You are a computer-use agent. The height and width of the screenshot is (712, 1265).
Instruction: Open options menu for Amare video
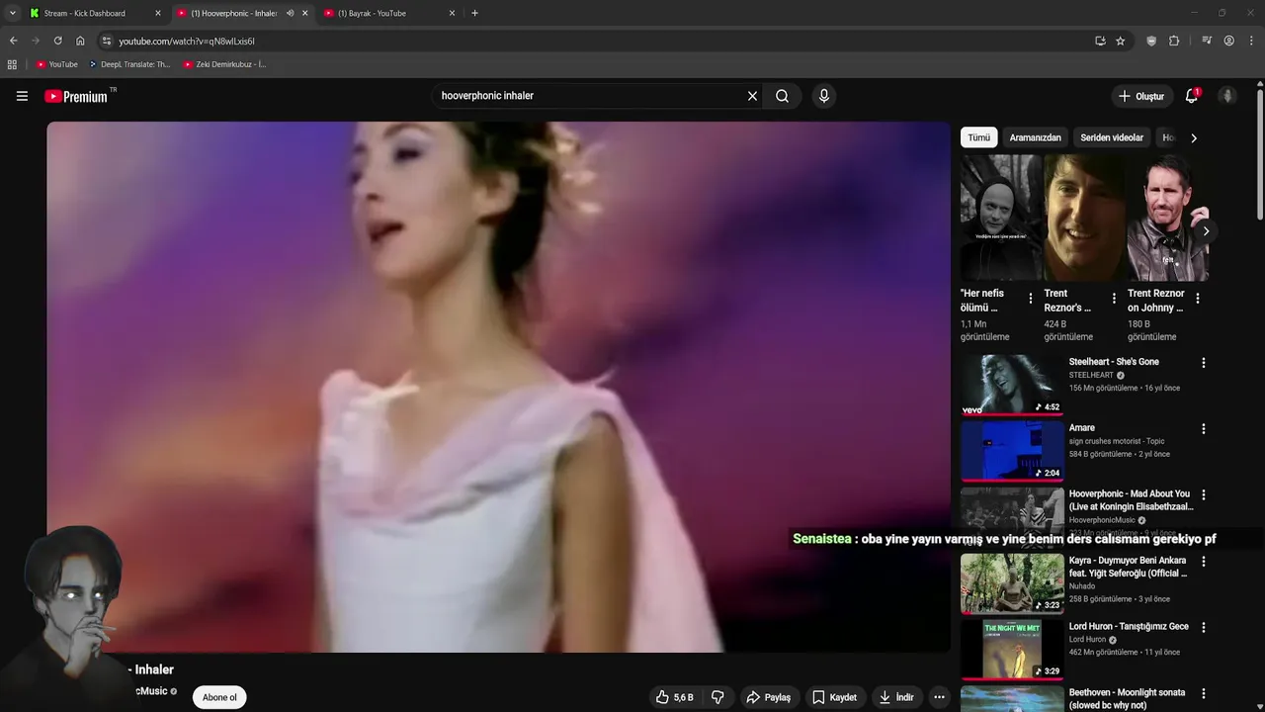1203,429
